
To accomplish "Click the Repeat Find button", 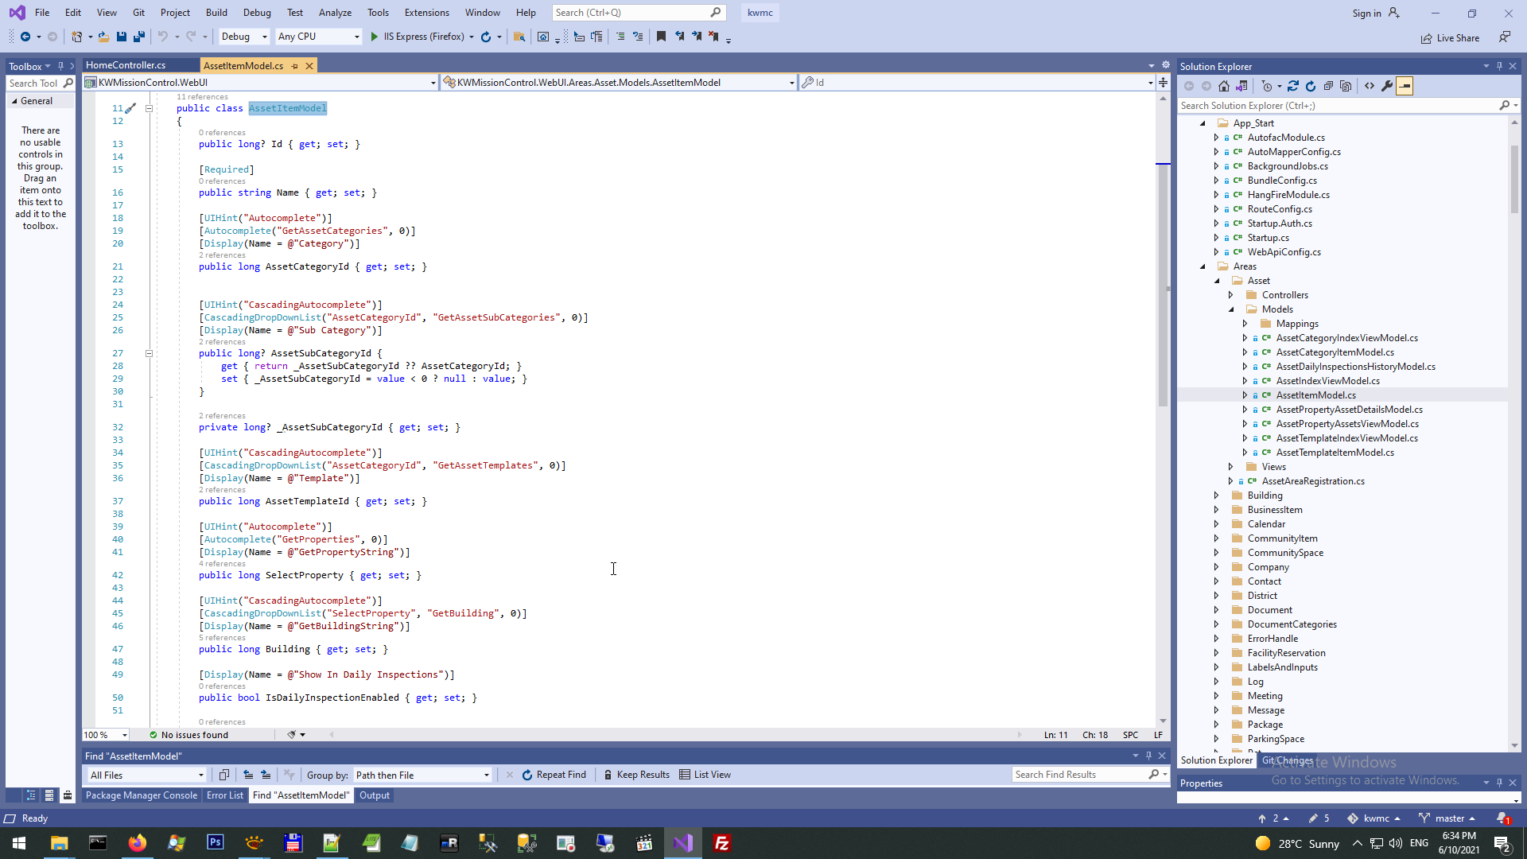I will tap(554, 775).
